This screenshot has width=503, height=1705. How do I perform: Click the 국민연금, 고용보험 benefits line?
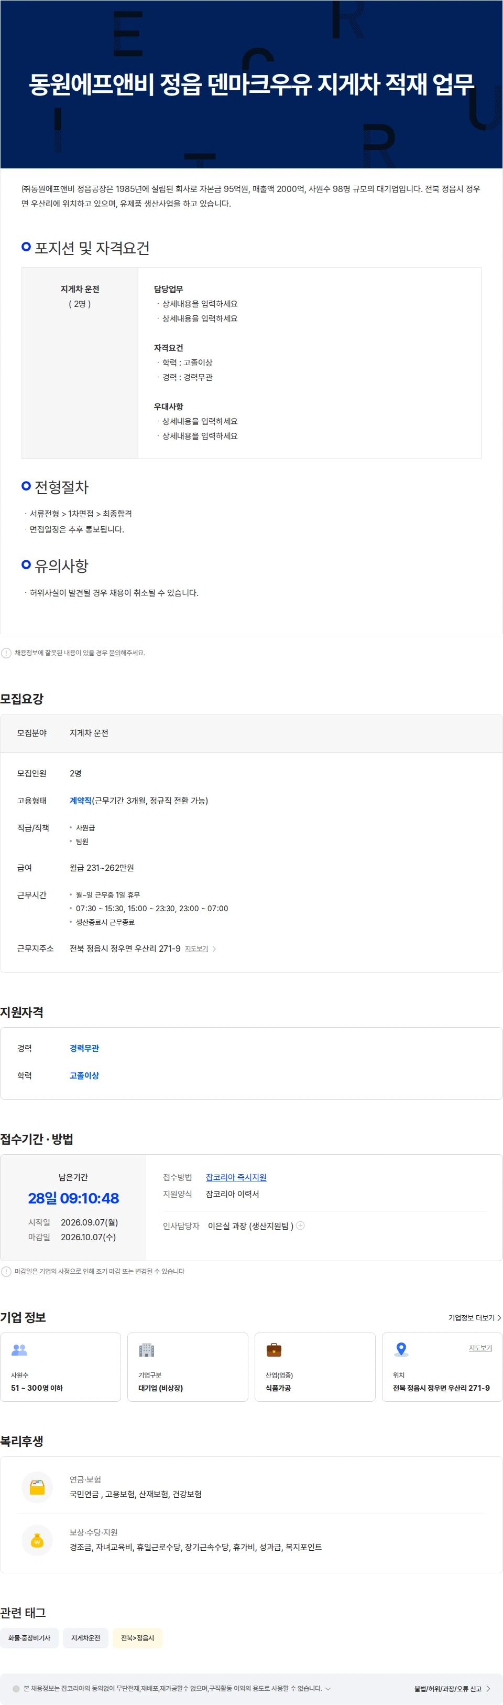pos(136,1494)
